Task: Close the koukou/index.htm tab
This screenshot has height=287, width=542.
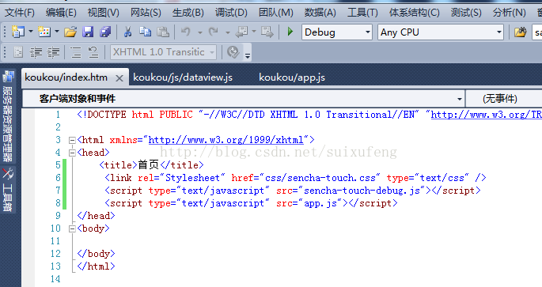Action: pyautogui.click(x=119, y=78)
